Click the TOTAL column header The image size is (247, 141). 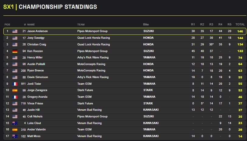click(240, 24)
